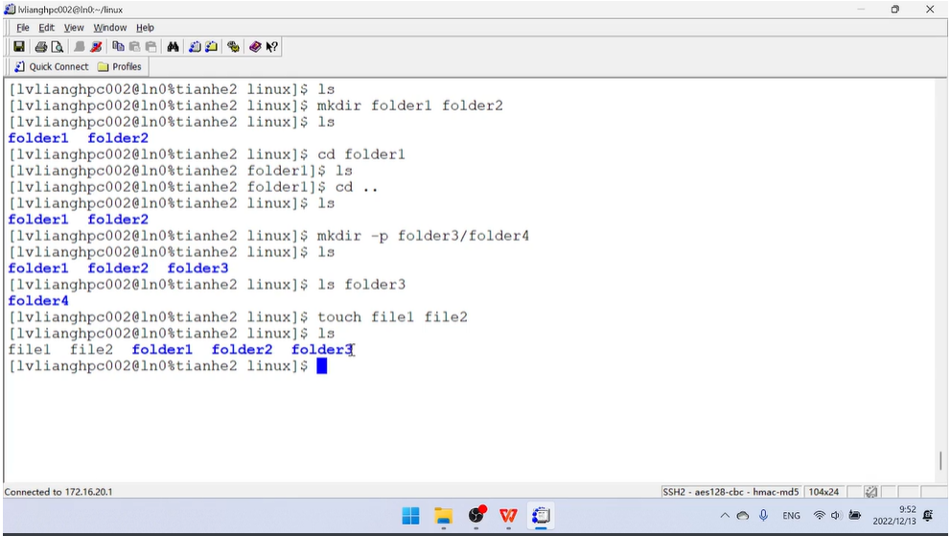
Task: Click the terminal vertical scrollbar thumb
Action: (940, 460)
